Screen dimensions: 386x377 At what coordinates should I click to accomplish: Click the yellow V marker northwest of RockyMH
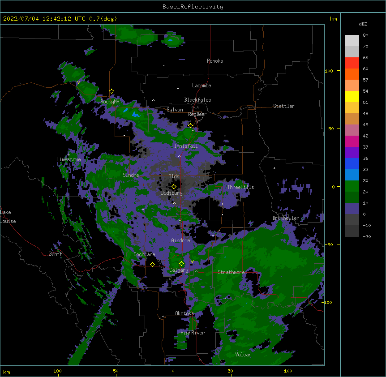[78, 82]
